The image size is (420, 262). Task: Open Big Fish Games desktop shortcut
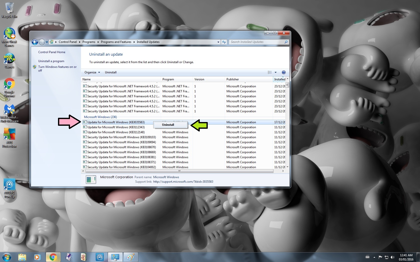(9, 61)
